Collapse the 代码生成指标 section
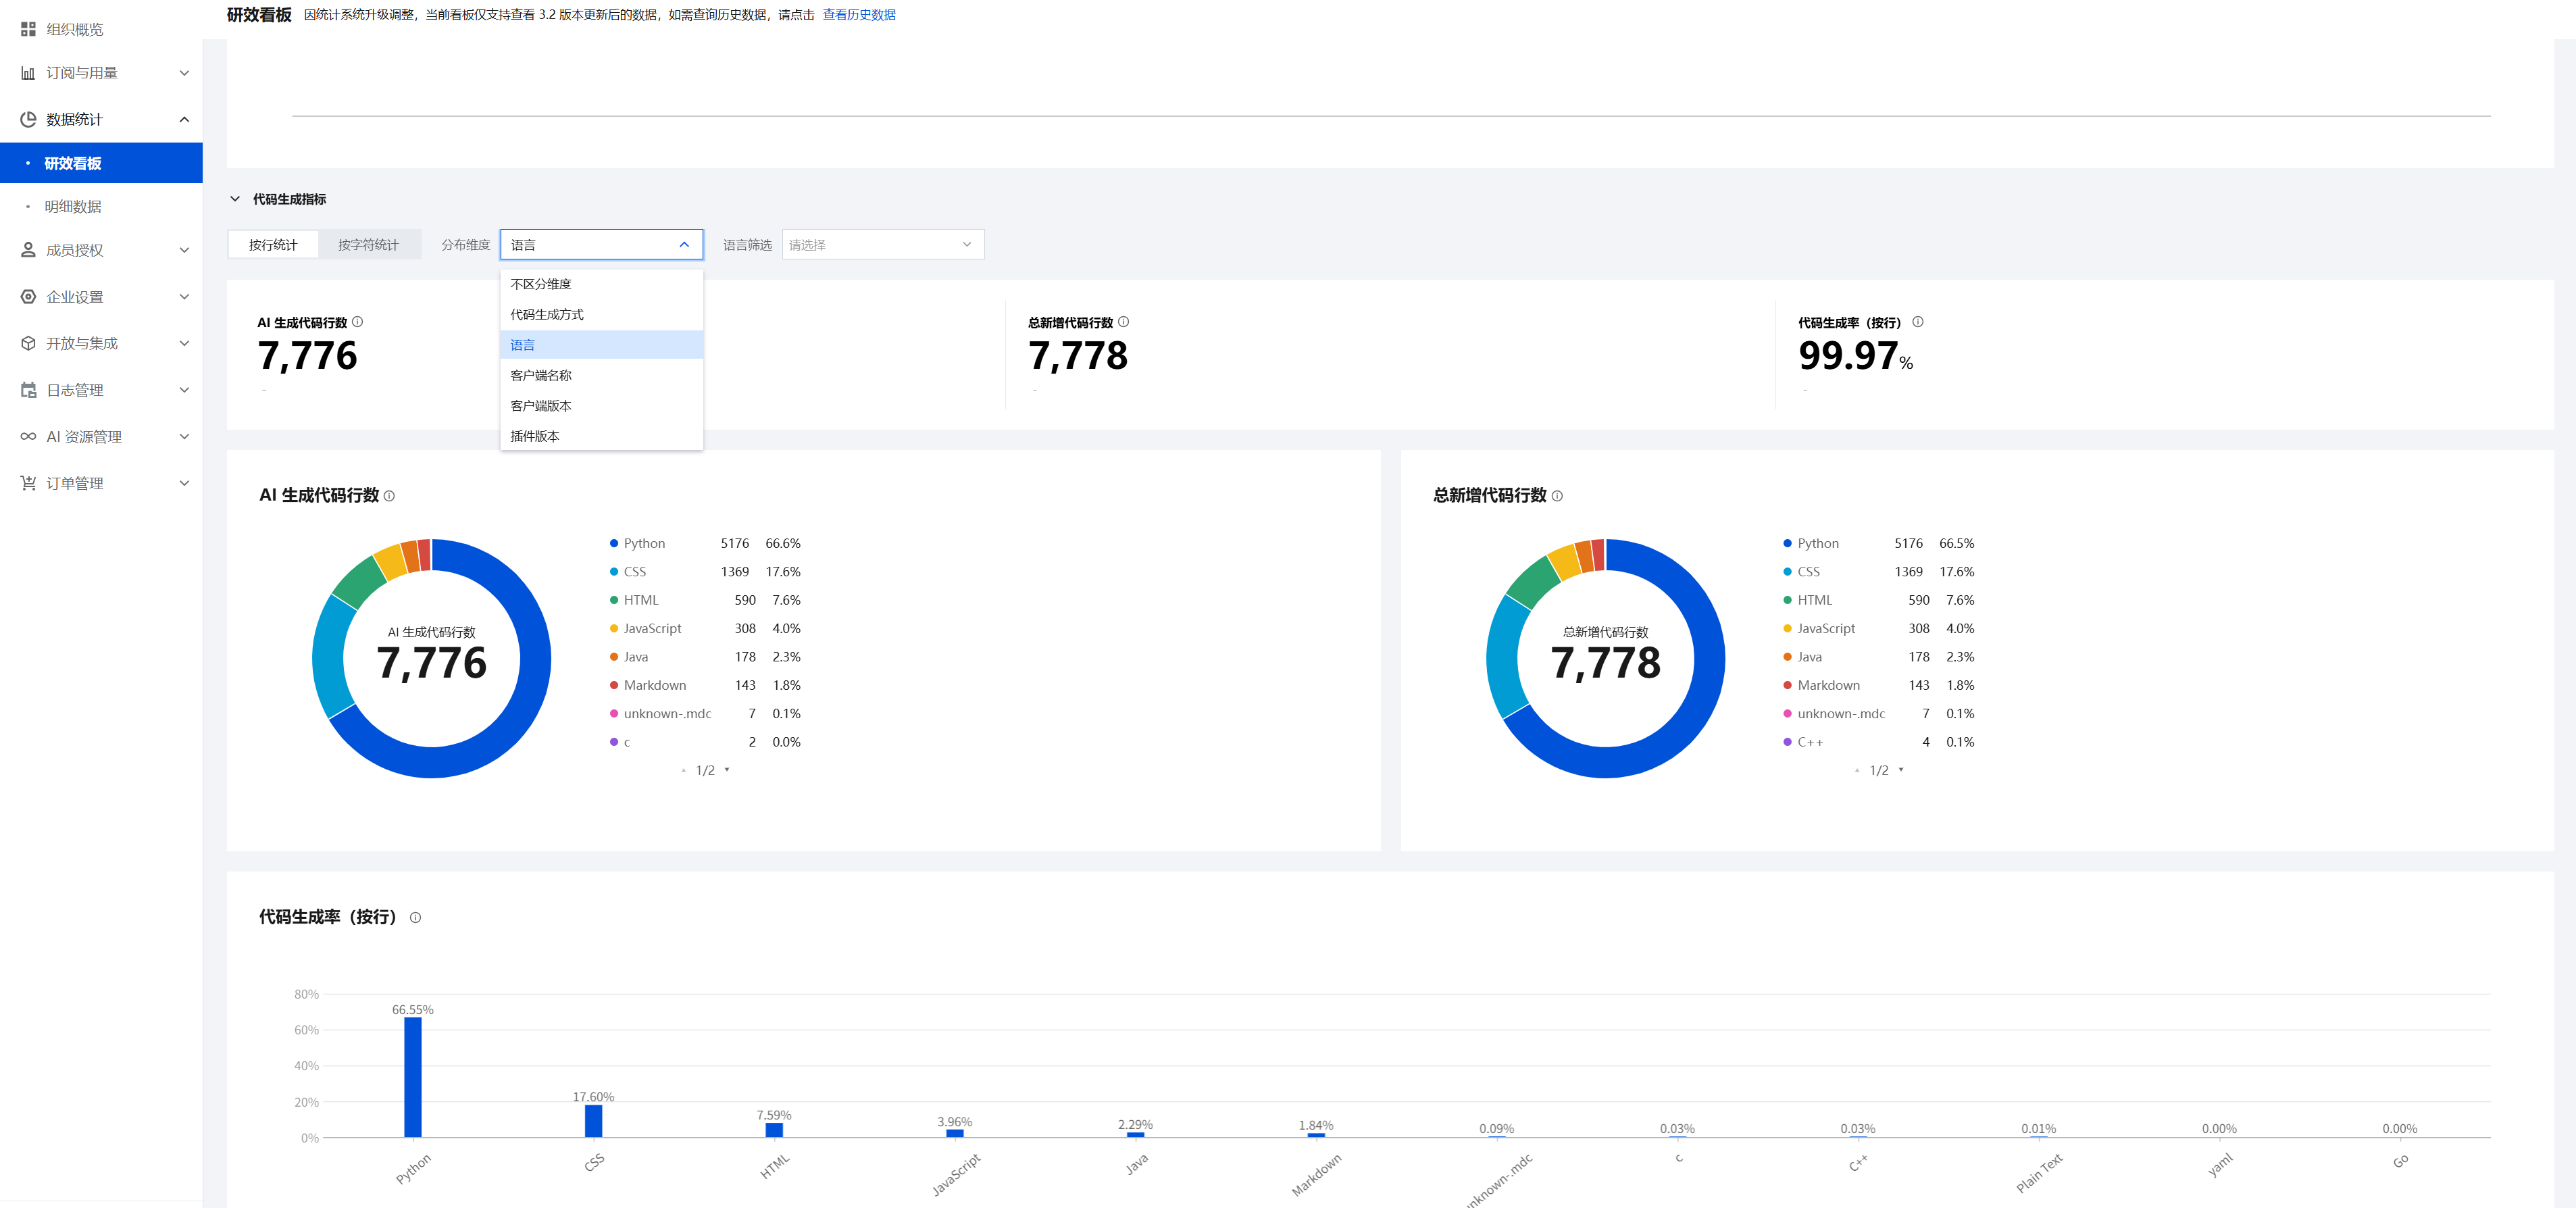This screenshot has height=1208, width=2576. [x=235, y=199]
